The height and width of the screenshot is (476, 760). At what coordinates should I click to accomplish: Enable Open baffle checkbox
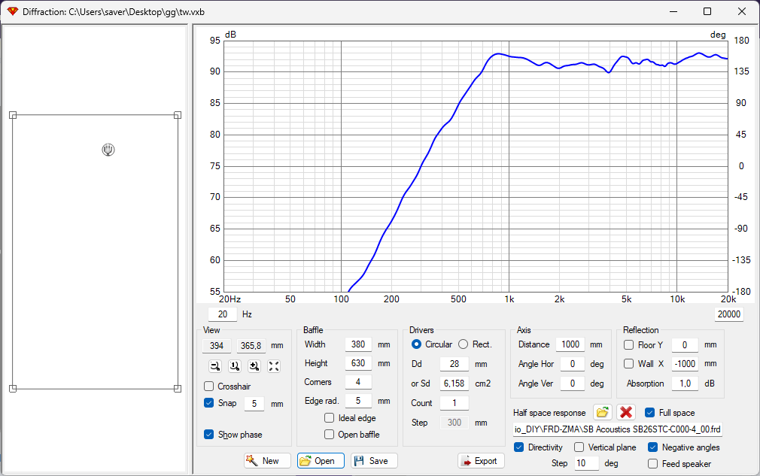[x=329, y=435]
